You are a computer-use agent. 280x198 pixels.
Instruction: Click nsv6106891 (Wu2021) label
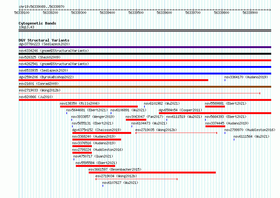pyautogui.click(x=128, y=110)
